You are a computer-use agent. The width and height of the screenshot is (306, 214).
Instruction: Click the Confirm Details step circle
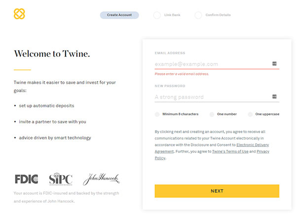(198, 15)
